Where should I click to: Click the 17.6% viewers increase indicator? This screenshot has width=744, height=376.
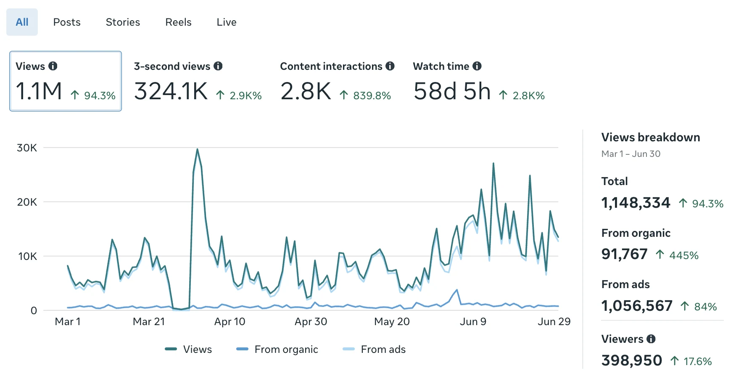click(691, 361)
